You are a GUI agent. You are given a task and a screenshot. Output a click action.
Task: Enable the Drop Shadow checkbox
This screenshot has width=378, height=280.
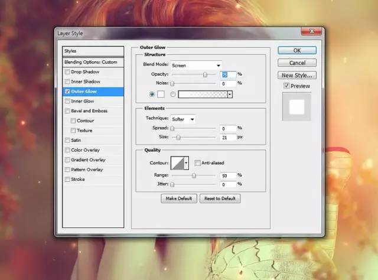(x=67, y=71)
